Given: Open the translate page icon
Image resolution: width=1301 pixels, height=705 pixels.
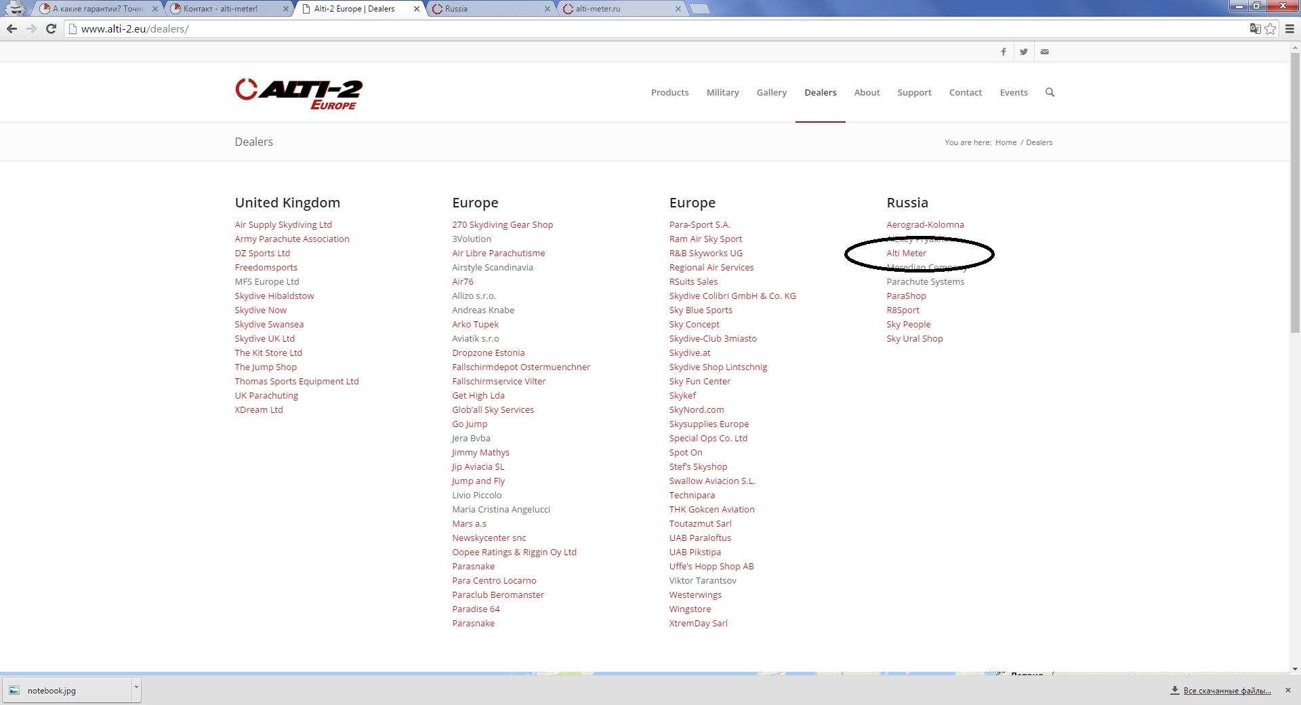Looking at the screenshot, I should (x=1255, y=28).
